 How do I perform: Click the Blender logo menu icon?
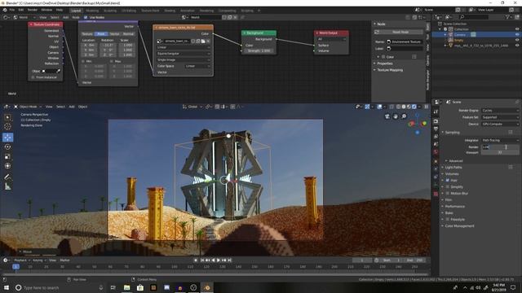(5, 10)
